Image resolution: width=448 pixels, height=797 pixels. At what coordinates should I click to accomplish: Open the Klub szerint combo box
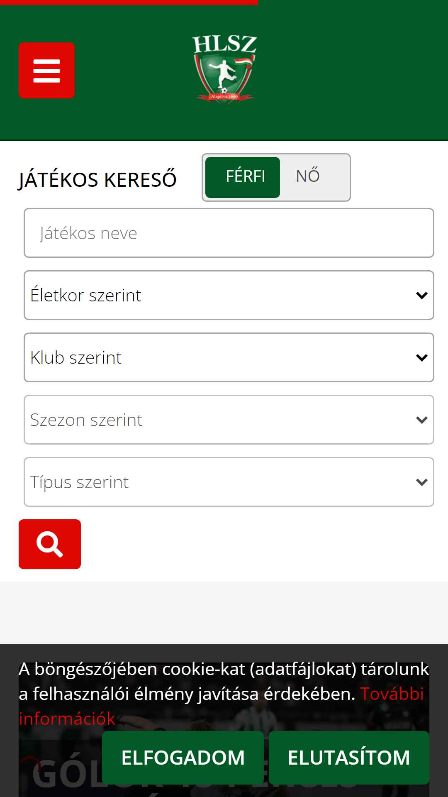pyautogui.click(x=229, y=357)
